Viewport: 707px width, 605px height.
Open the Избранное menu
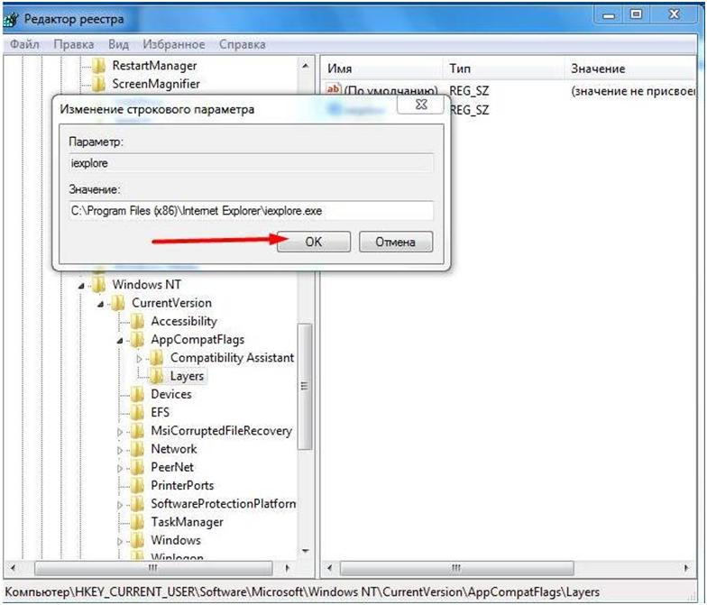(x=173, y=44)
